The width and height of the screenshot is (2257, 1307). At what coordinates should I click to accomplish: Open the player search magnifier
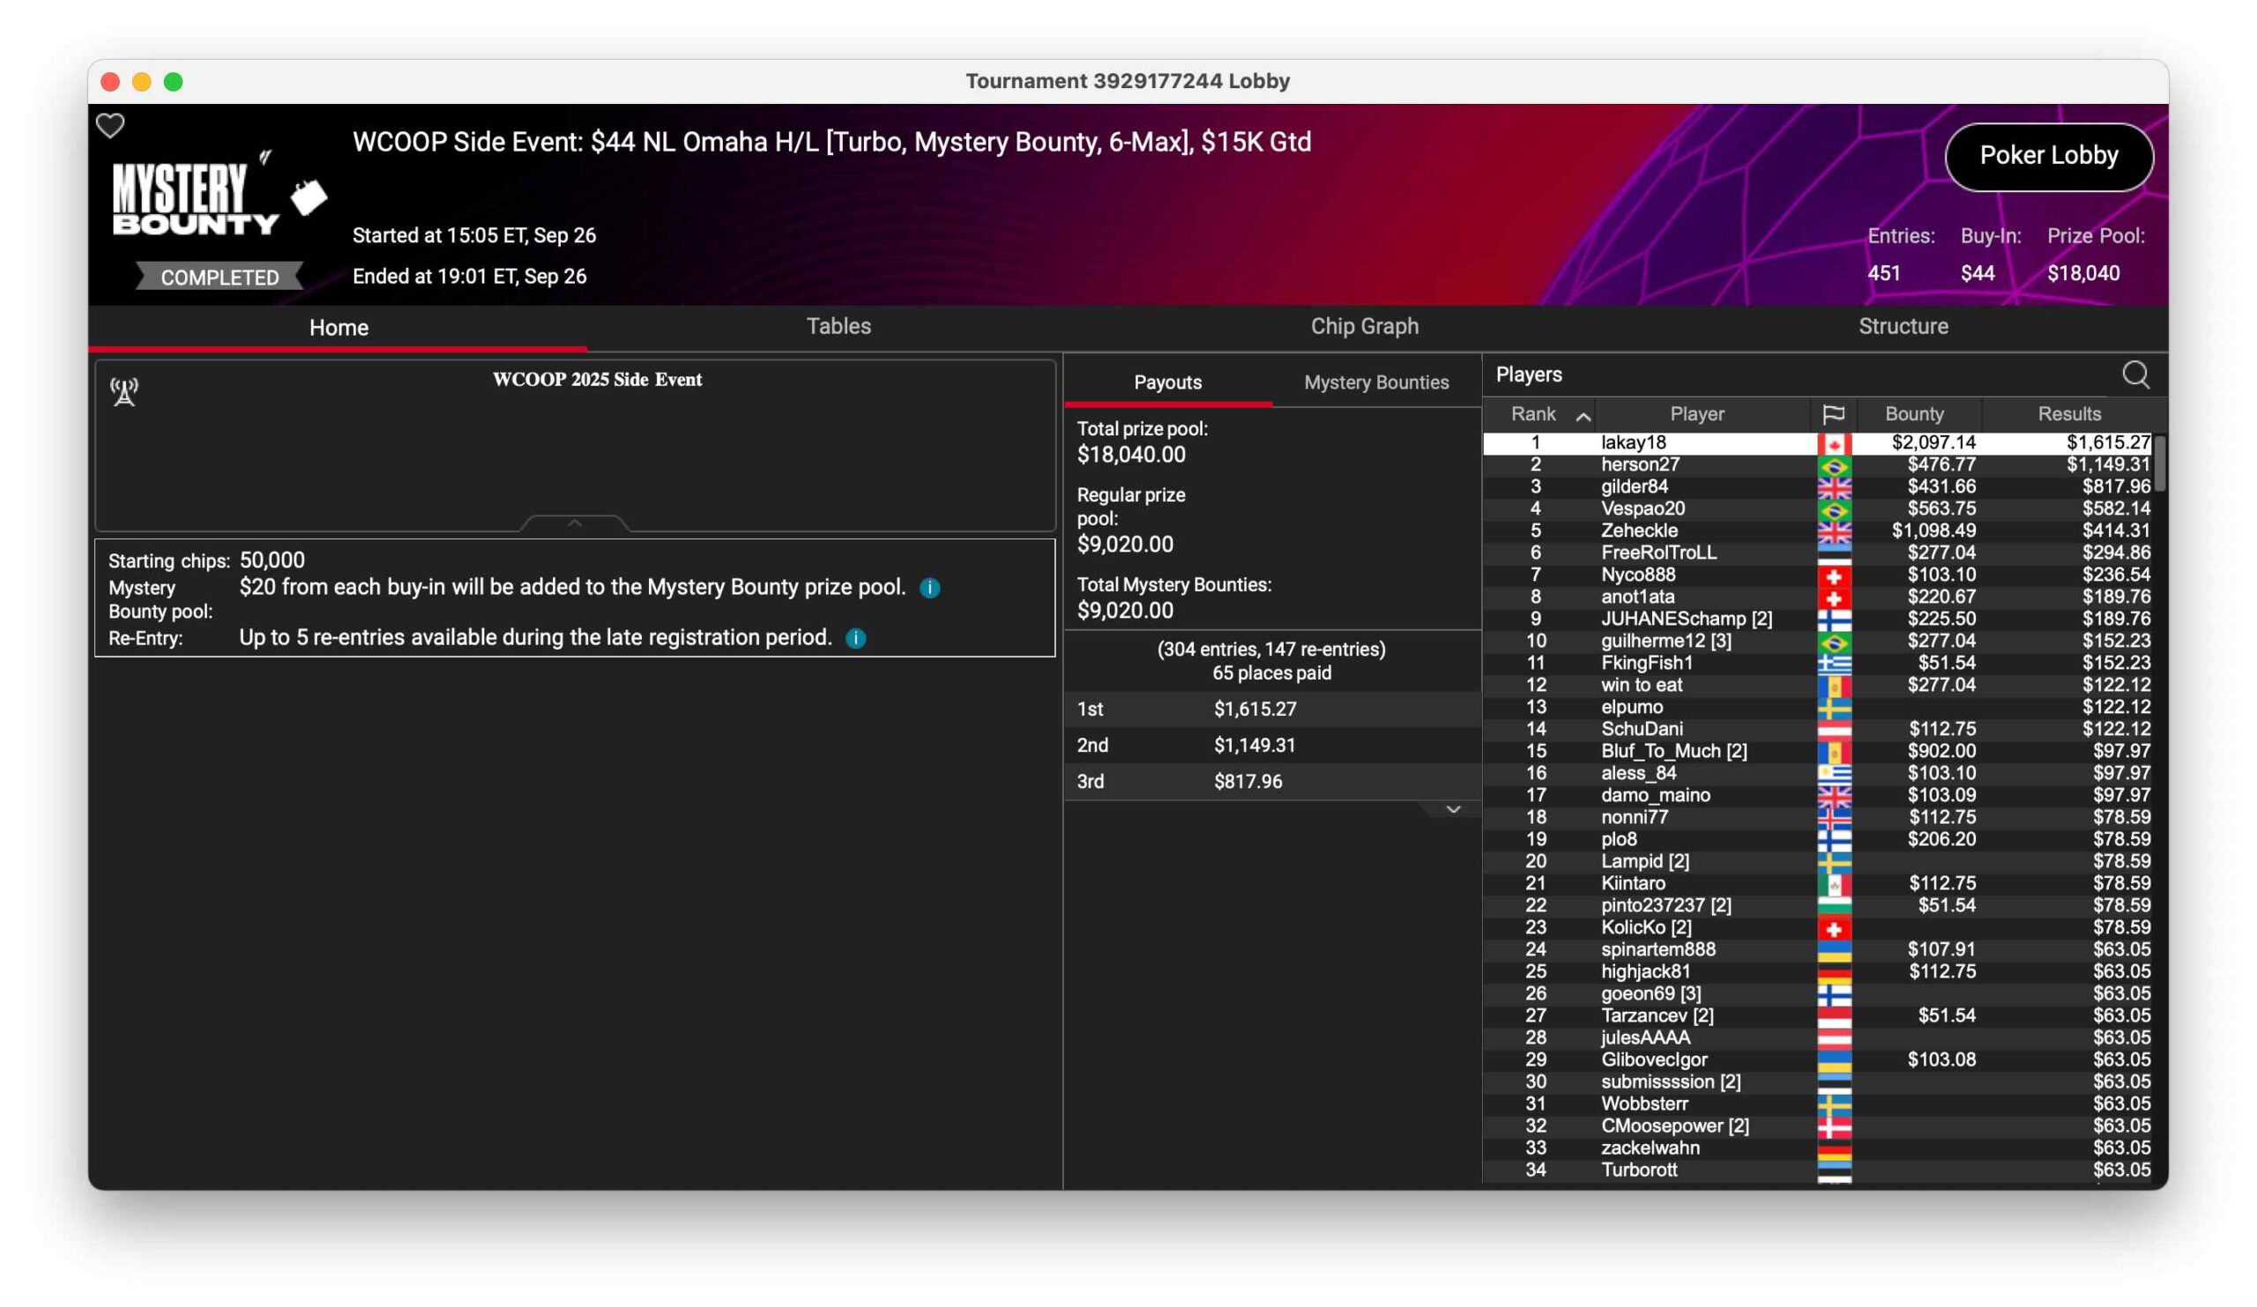coord(2135,375)
